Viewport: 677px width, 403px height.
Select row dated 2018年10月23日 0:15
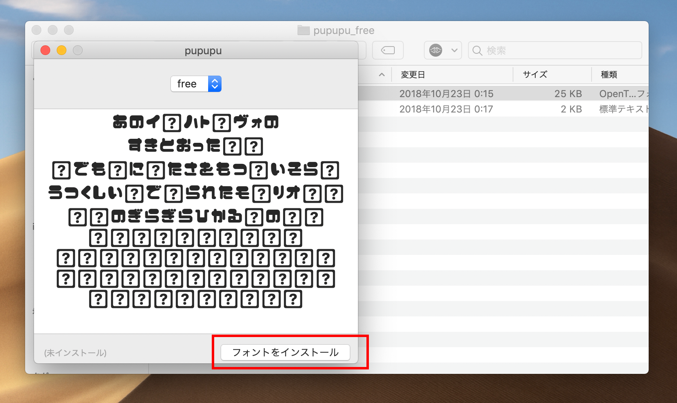point(503,93)
